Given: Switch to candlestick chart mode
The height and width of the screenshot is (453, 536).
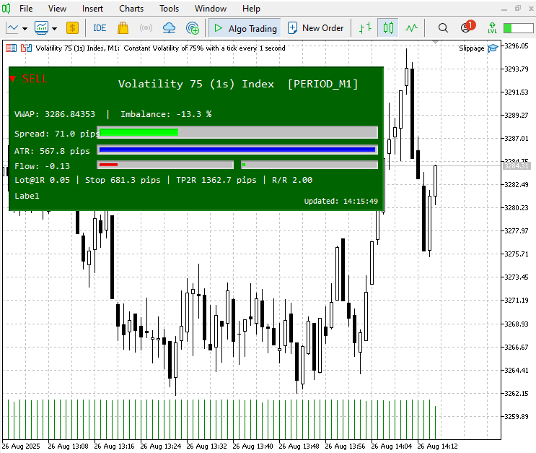Looking at the screenshot, I should [x=388, y=28].
